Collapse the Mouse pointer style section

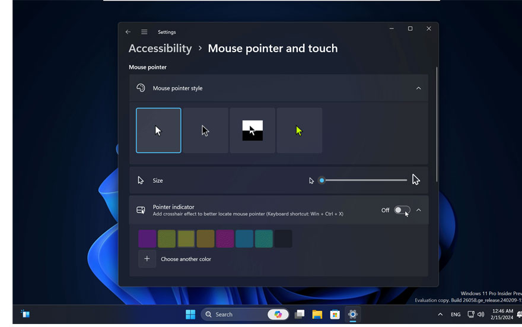418,88
